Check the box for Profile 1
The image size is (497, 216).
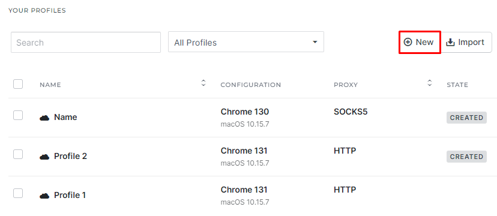pos(18,193)
